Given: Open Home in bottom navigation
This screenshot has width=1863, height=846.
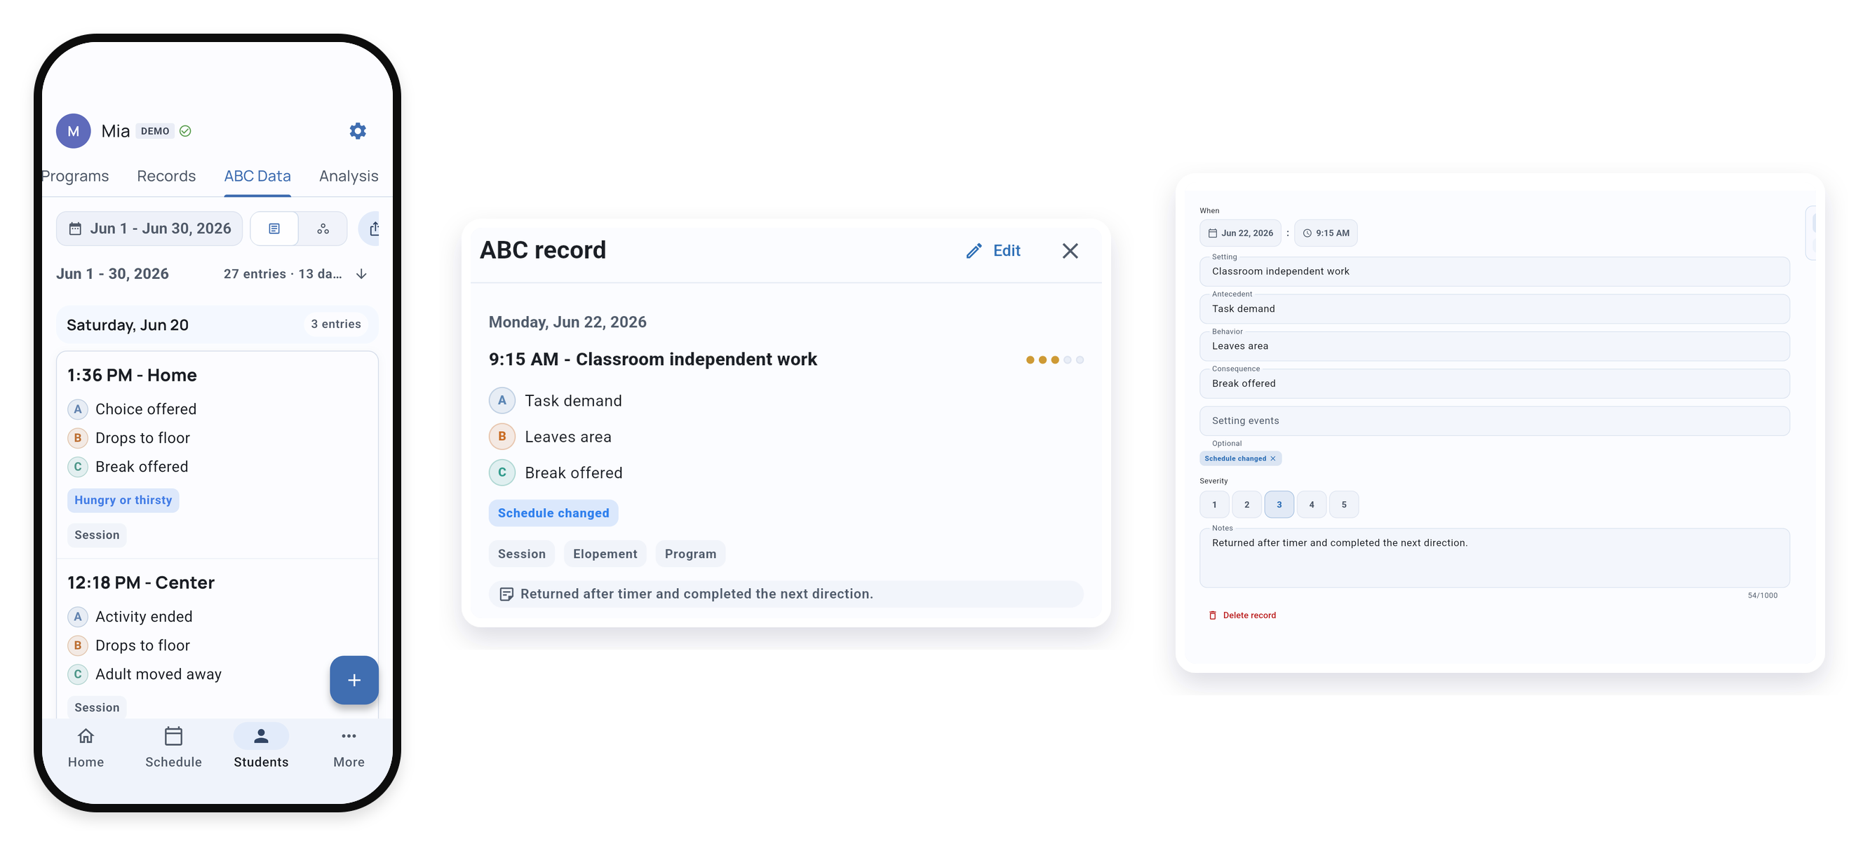Looking at the screenshot, I should [x=86, y=747].
